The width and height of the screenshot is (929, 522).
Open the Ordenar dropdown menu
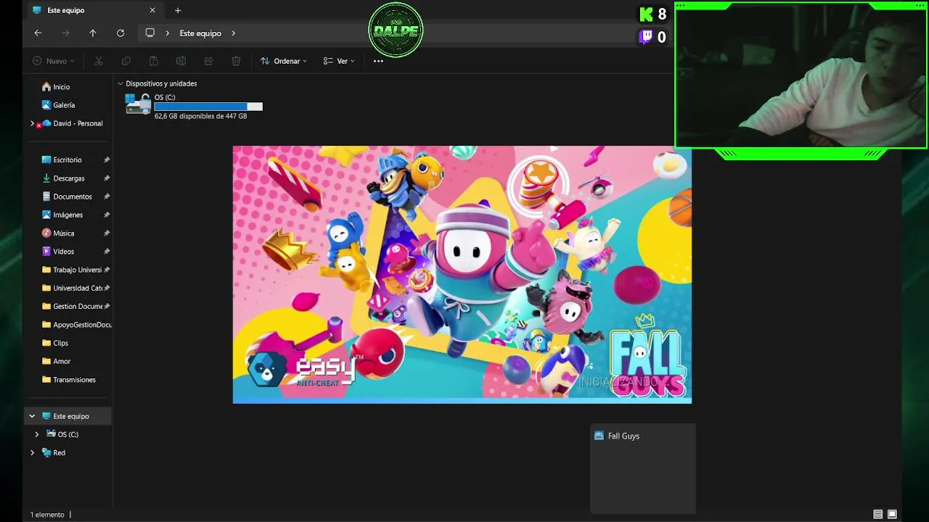pyautogui.click(x=284, y=61)
